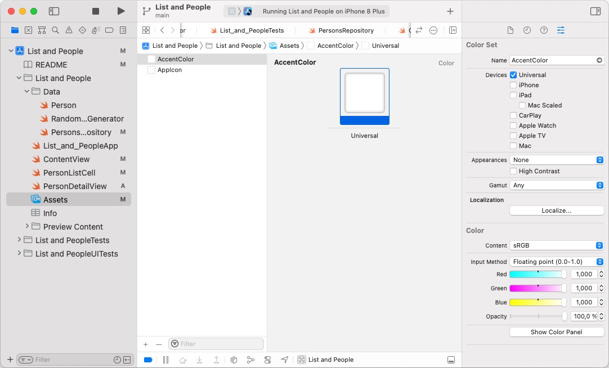The height and width of the screenshot is (368, 609).
Task: Select Assets in the breadcrumb path
Action: click(284, 46)
